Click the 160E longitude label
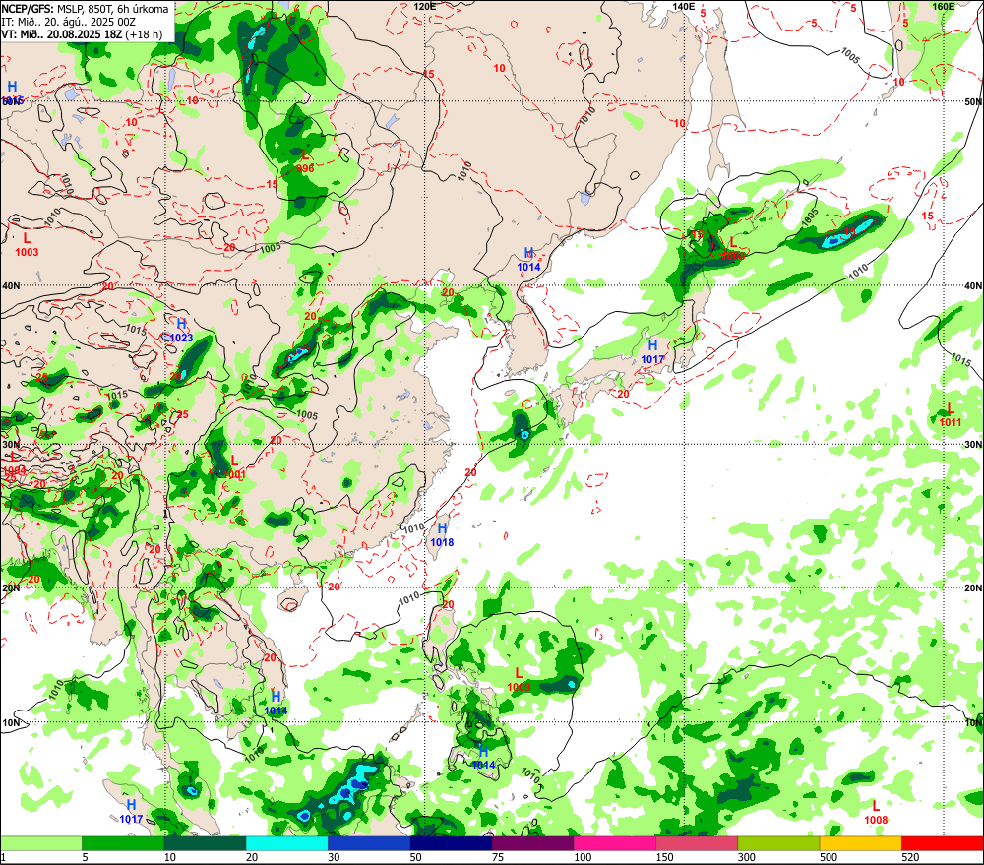Viewport: 984px width, 865px height. (943, 6)
